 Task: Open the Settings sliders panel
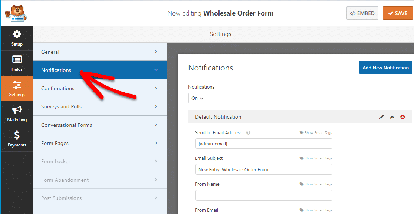click(17, 89)
